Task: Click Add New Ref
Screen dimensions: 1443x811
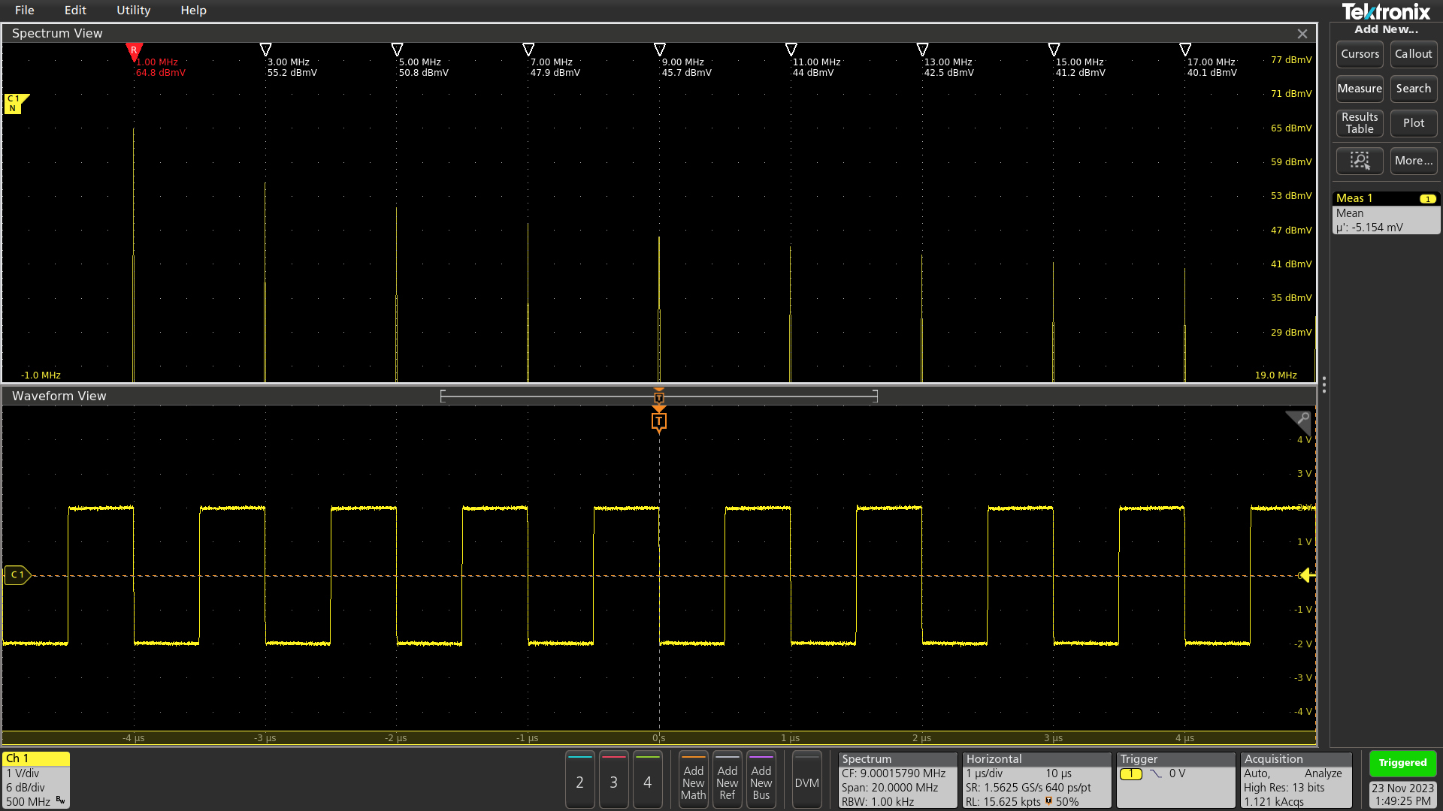Action: pyautogui.click(x=727, y=780)
